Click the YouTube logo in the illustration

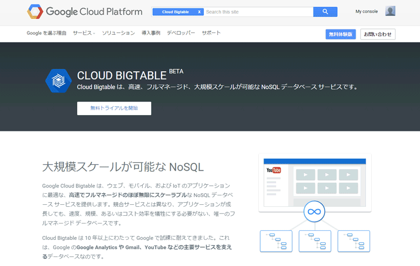(x=274, y=170)
